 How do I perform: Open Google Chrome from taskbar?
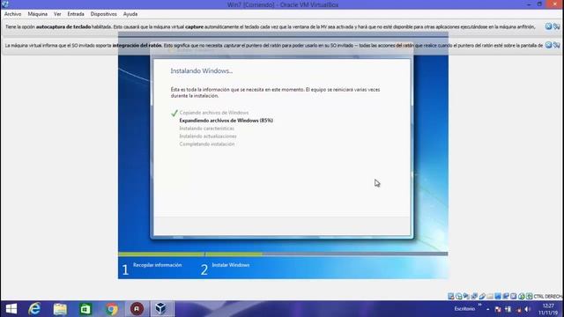[x=112, y=309]
